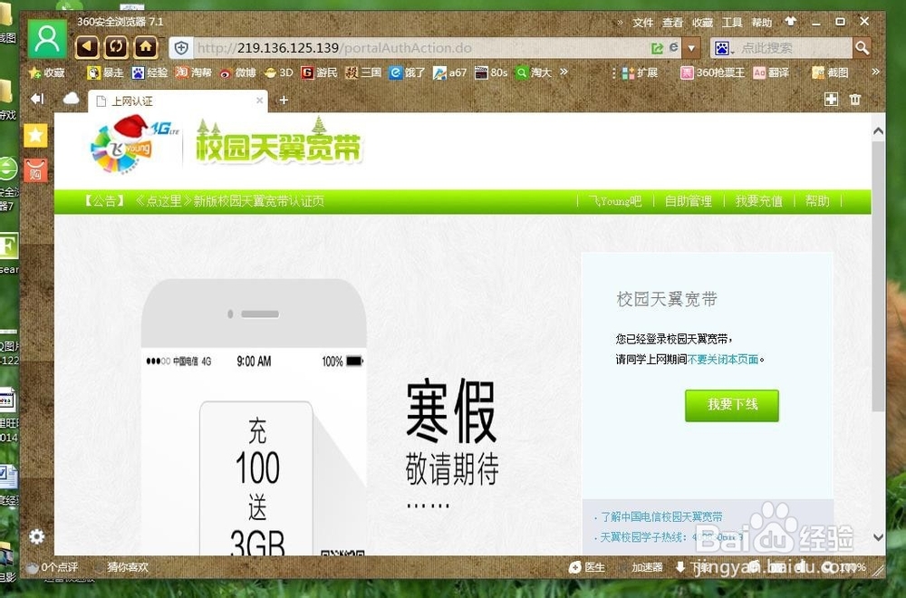Open the 我要充值 link
This screenshot has height=598, width=906.
758,201
